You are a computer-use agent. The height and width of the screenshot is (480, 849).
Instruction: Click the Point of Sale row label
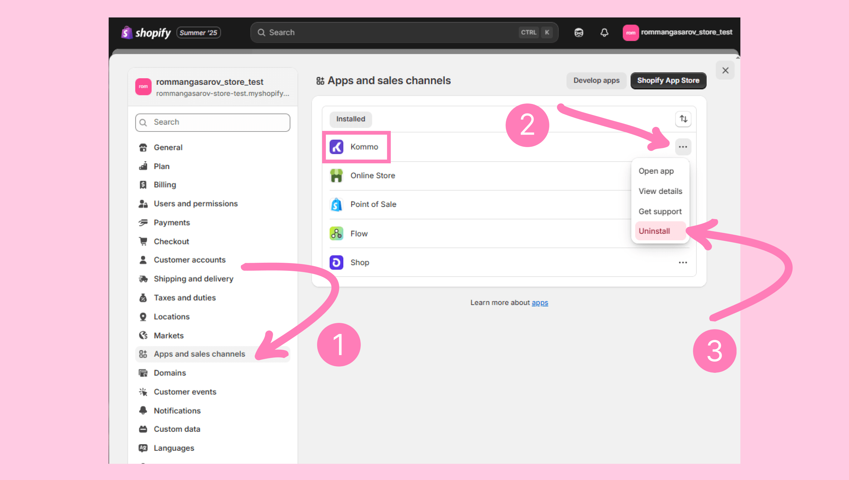373,204
